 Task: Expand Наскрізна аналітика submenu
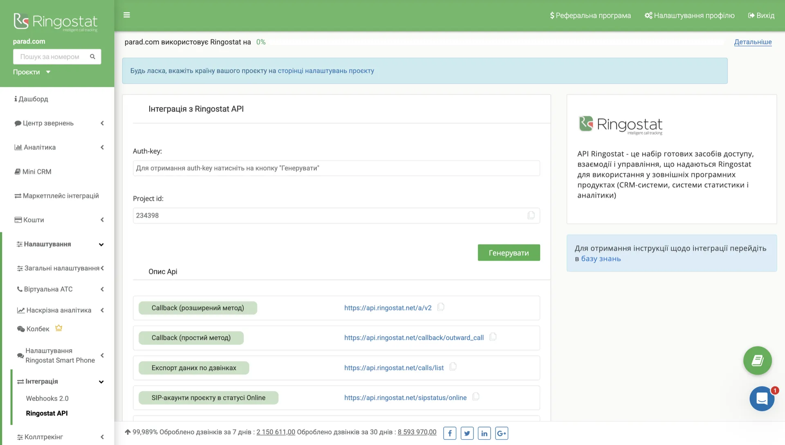click(60, 310)
